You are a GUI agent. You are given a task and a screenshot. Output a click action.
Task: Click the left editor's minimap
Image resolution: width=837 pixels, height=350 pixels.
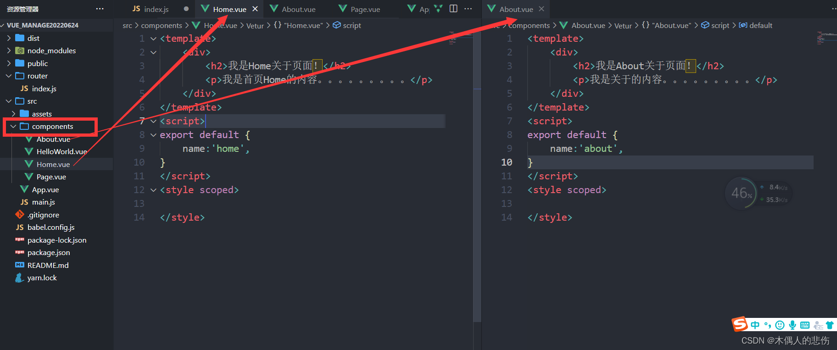pyautogui.click(x=460, y=39)
